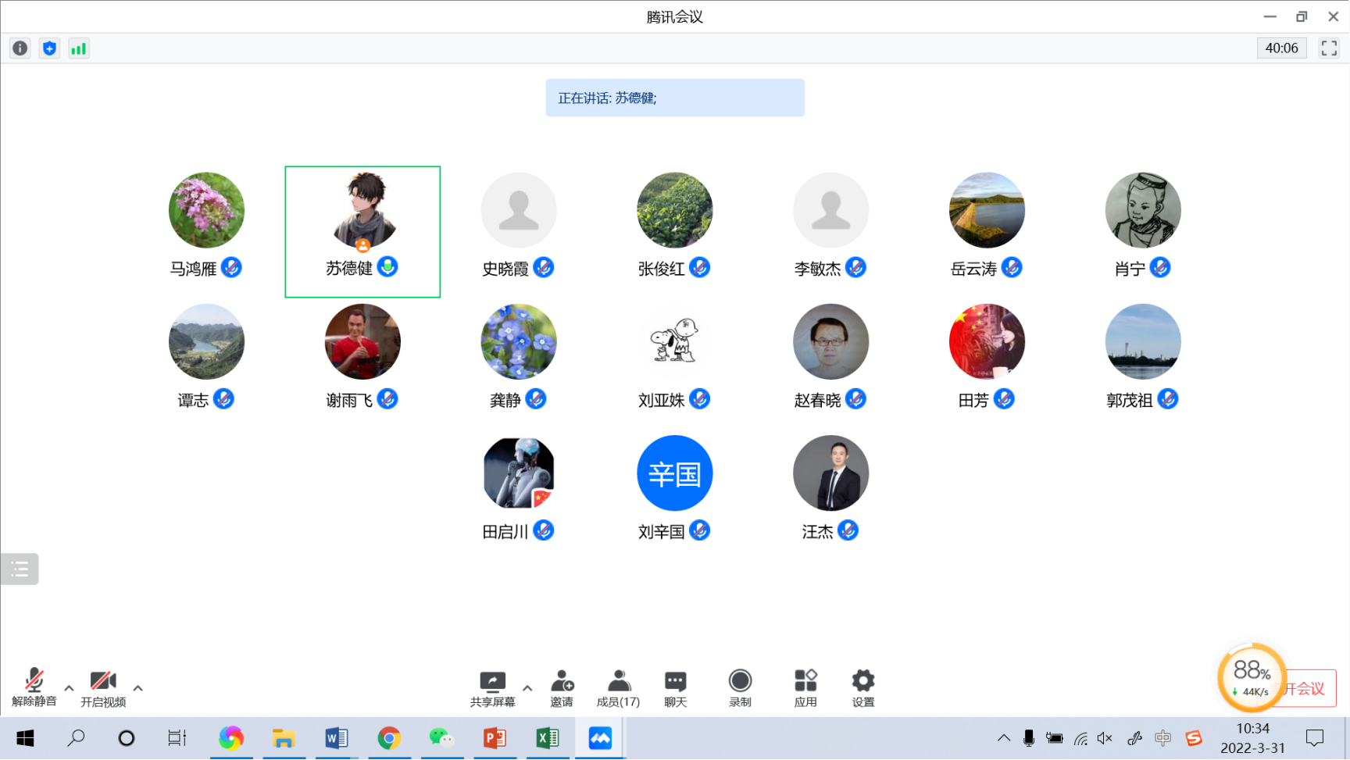Viewport: 1350px width, 760px height.
Task: Expand video options arrow beside 开启视频
Action: pyautogui.click(x=138, y=688)
